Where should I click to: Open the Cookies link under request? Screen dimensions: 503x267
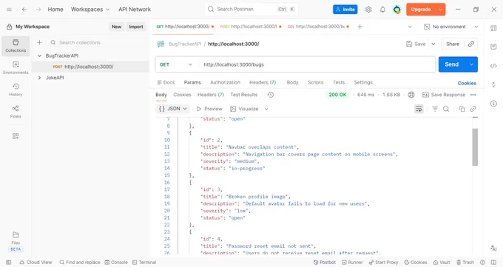click(x=467, y=83)
